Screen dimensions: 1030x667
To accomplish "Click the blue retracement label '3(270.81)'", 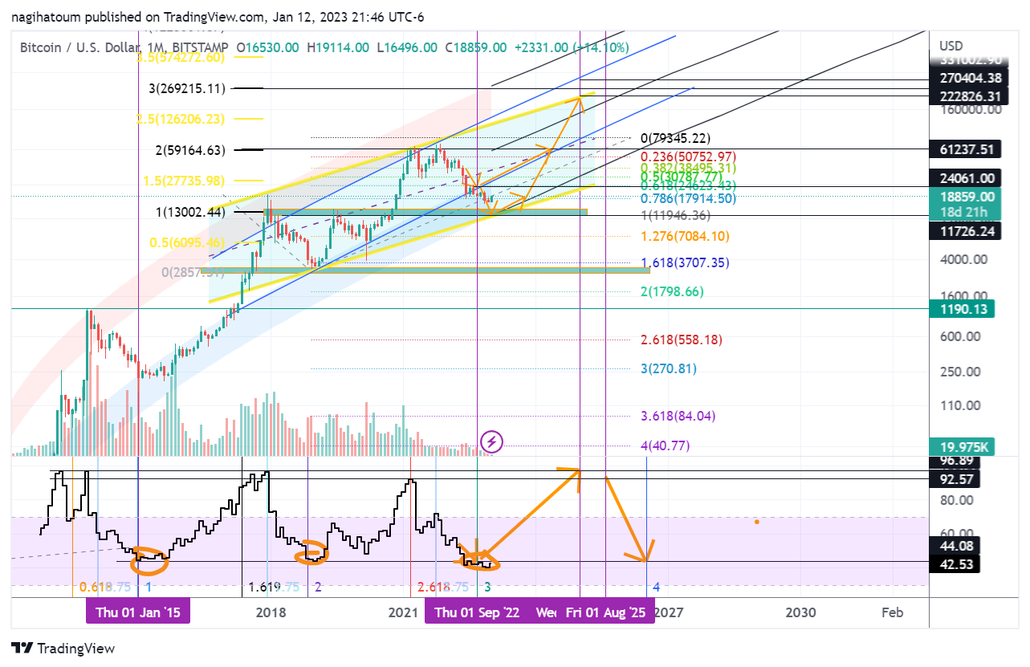I will (668, 369).
